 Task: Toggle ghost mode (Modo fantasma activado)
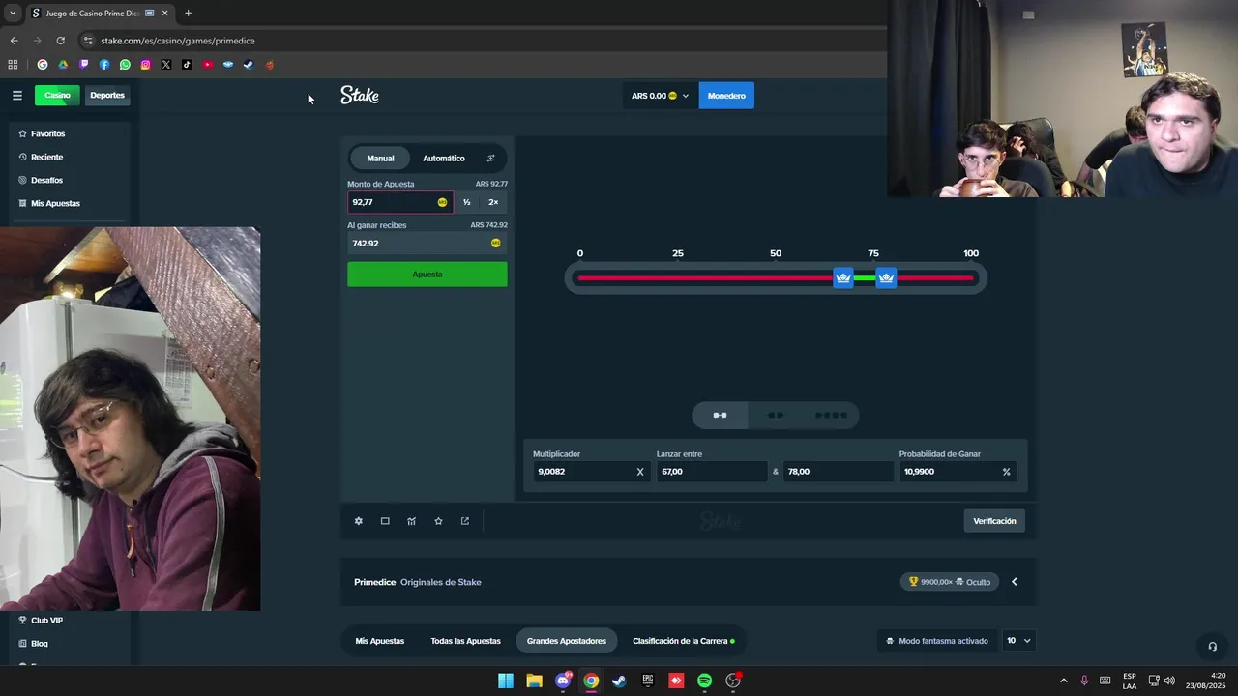tap(936, 641)
